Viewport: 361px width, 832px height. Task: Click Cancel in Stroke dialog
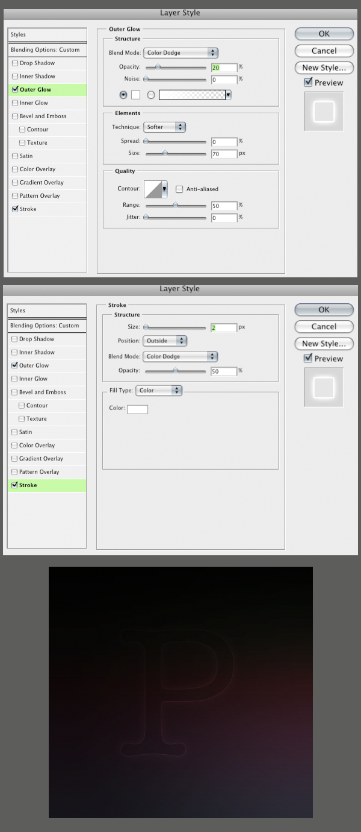[x=324, y=326]
